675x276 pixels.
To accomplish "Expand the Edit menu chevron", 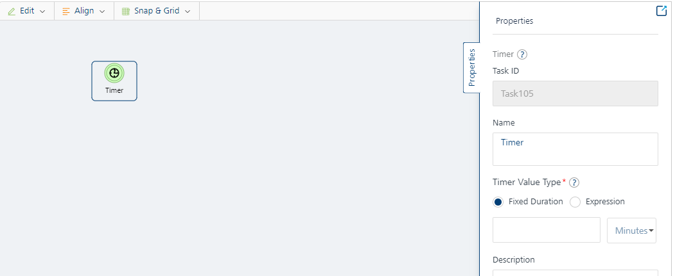I will click(42, 12).
